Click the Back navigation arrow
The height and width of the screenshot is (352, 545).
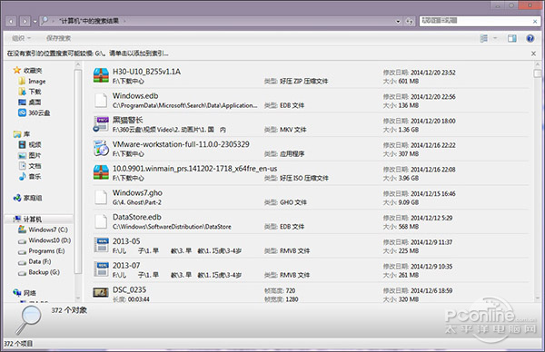[x=11, y=22]
